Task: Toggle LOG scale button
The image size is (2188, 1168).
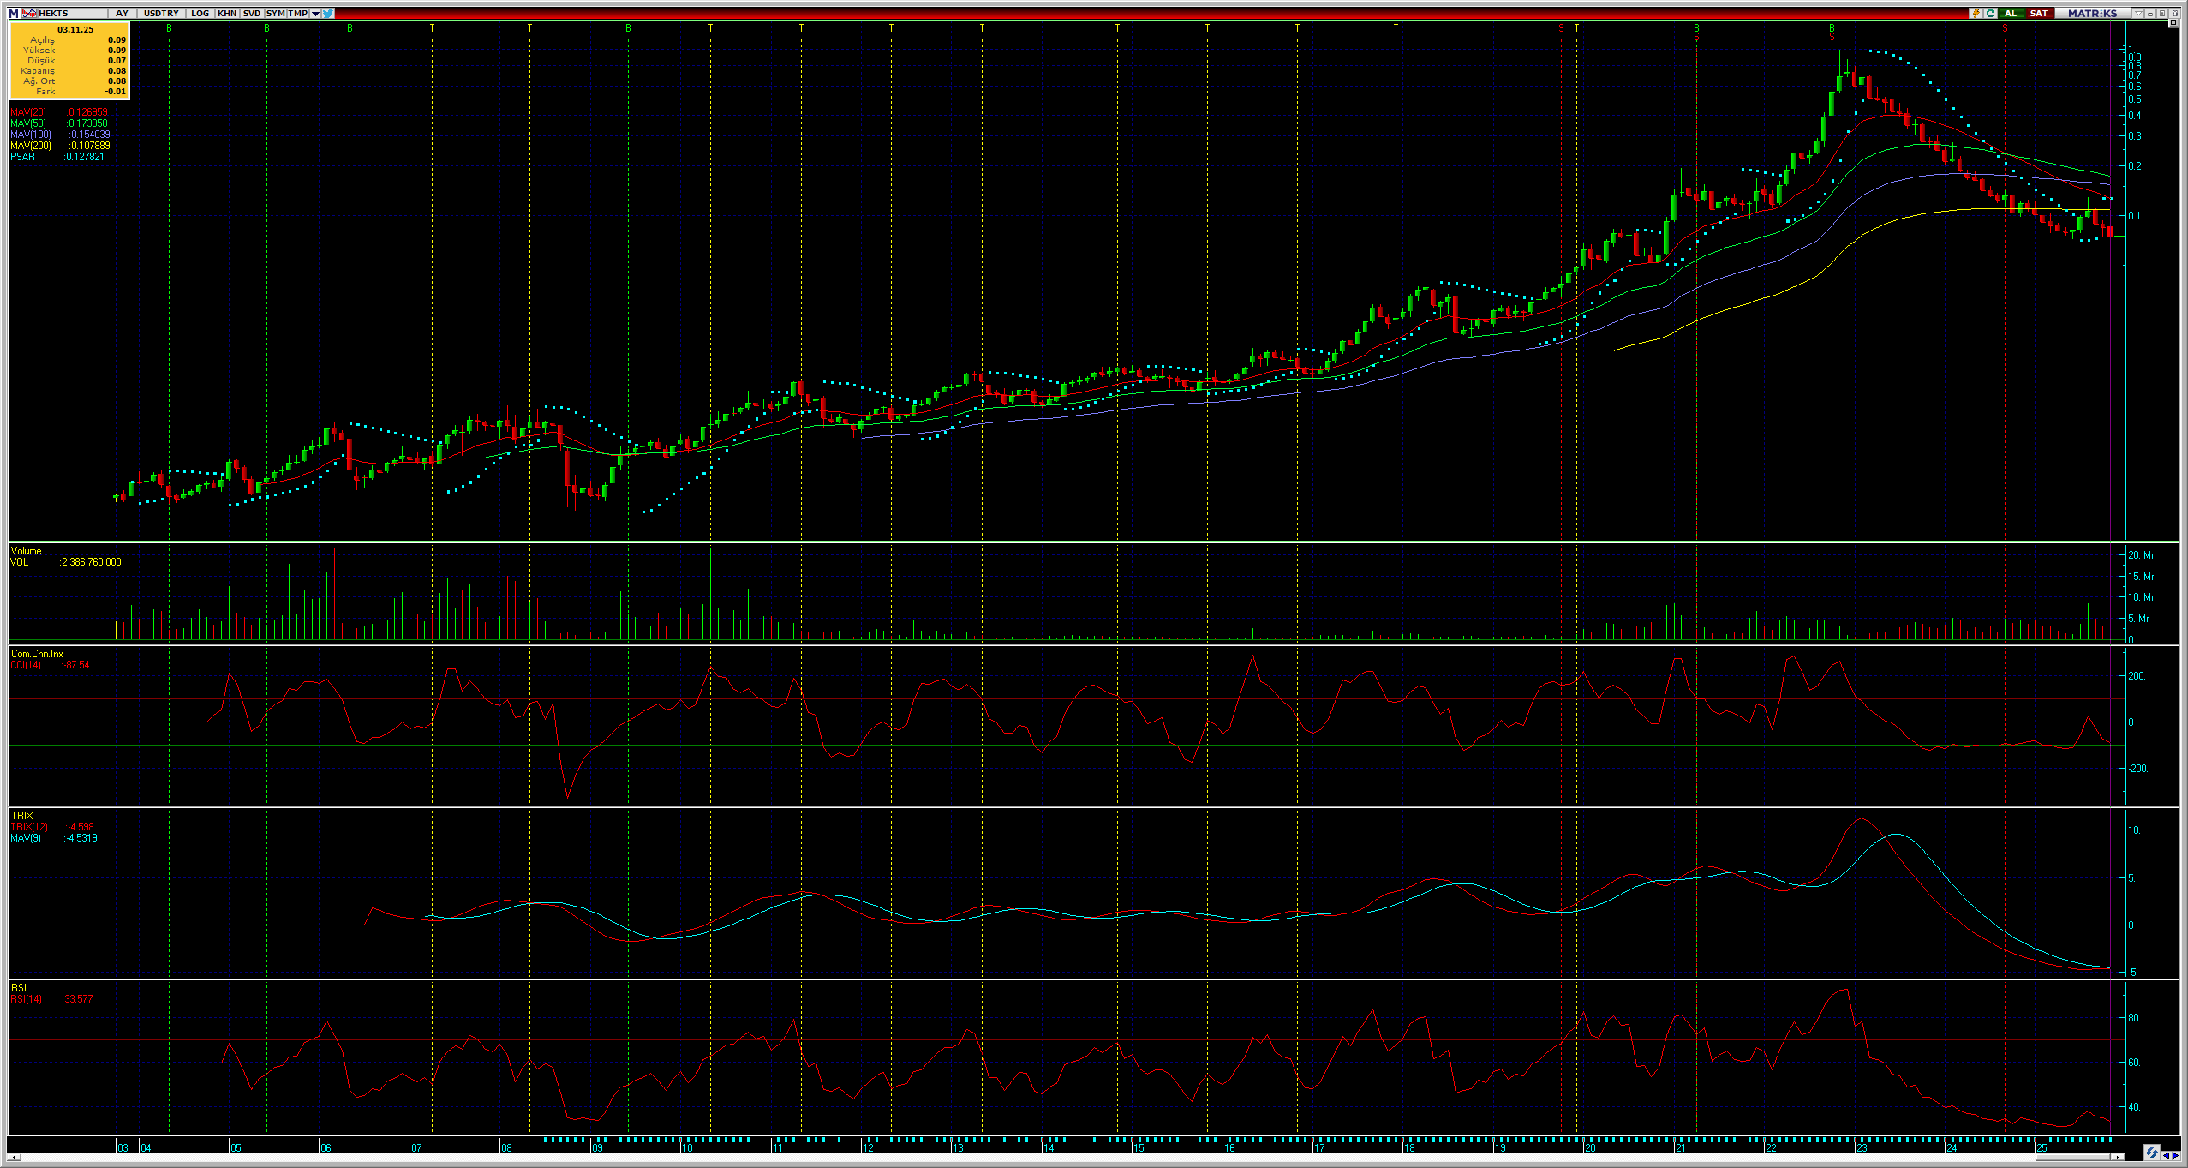Action: click(x=200, y=14)
